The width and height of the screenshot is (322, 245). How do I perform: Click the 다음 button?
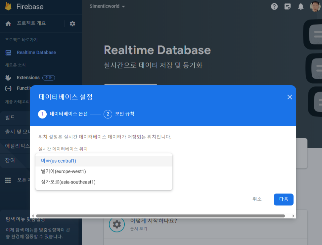[283, 199]
